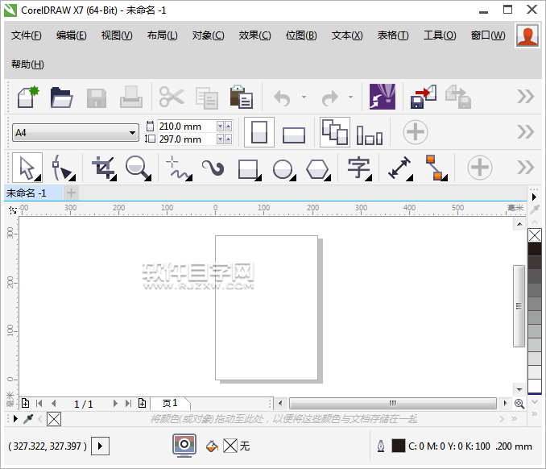This screenshot has height=469, width=546.
Task: Select the Freehand tool
Action: tap(179, 168)
